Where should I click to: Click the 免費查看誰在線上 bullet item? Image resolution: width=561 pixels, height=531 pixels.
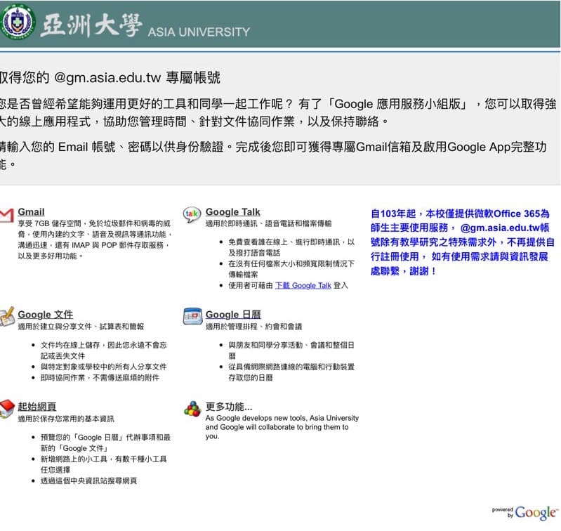point(291,247)
